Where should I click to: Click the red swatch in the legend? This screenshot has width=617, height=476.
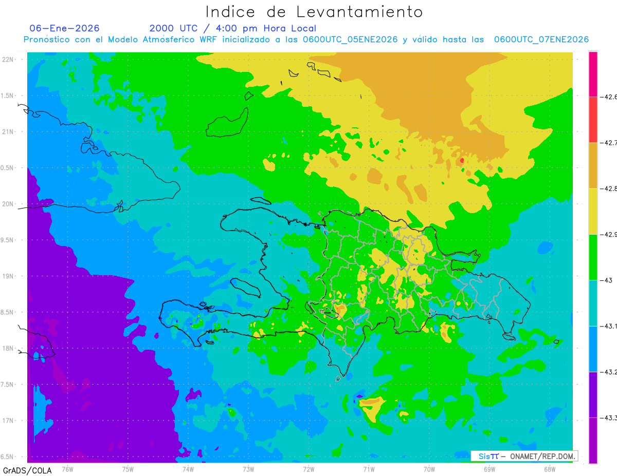[593, 120]
